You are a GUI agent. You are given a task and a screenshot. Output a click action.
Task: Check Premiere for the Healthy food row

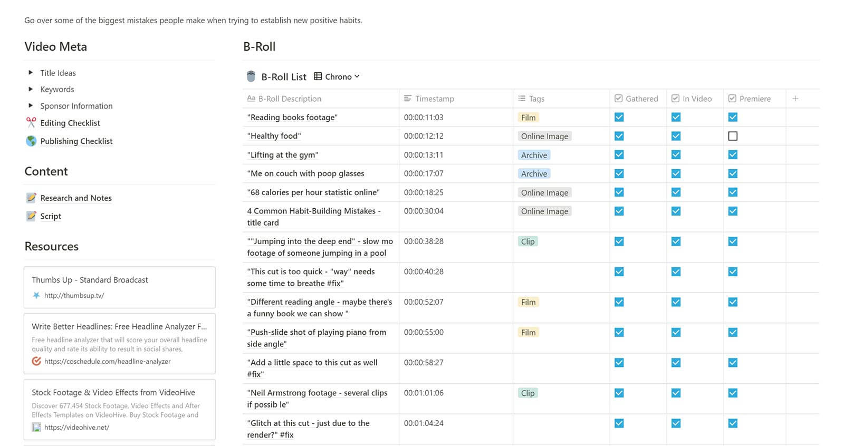click(733, 136)
